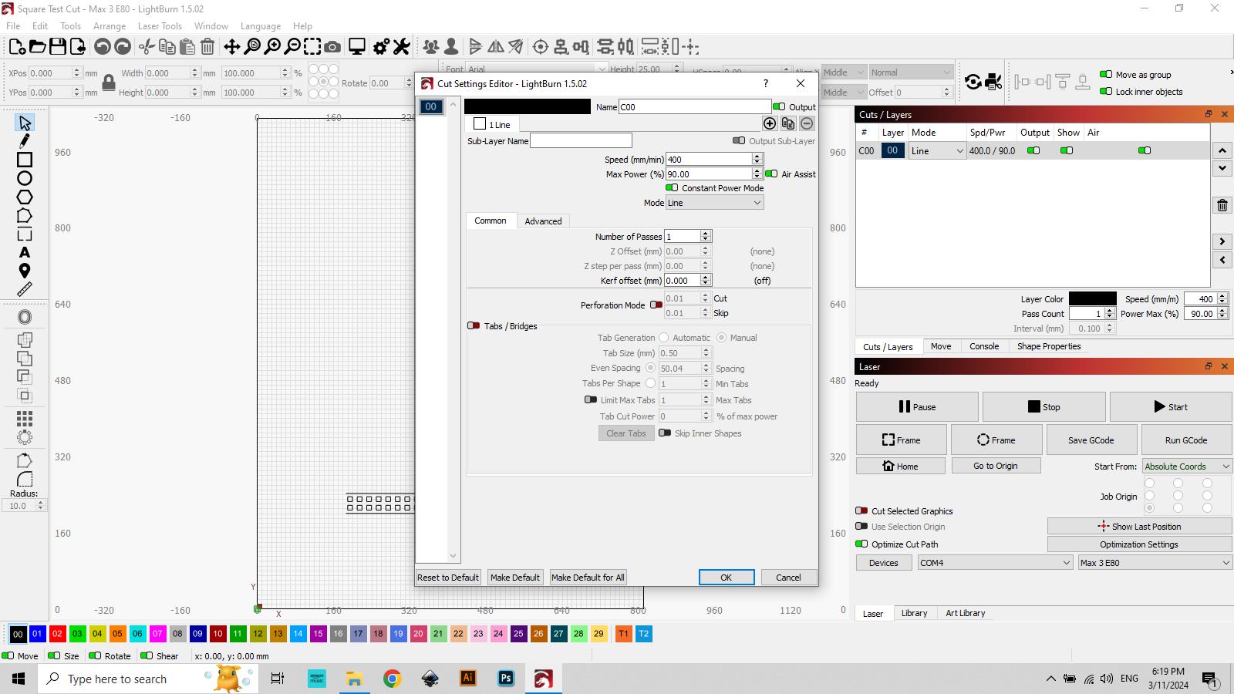Screen dimensions: 1234x694
Task: Pick the red 02 color swatch
Action: 57,634
